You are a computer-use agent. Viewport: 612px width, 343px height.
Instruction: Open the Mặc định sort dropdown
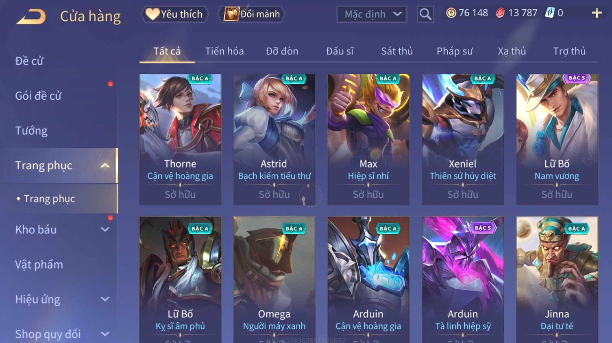(x=372, y=15)
